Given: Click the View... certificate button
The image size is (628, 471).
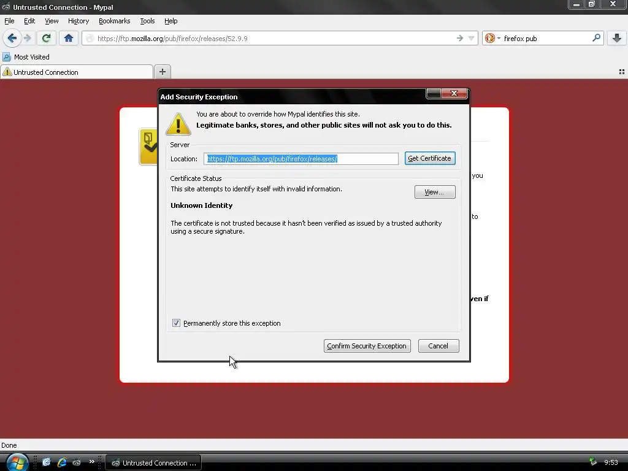Looking at the screenshot, I should point(435,192).
